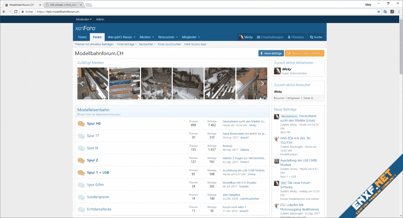Click the Spur H0 forum status icon
Viewport: 403px width, 218px height.
81,124
